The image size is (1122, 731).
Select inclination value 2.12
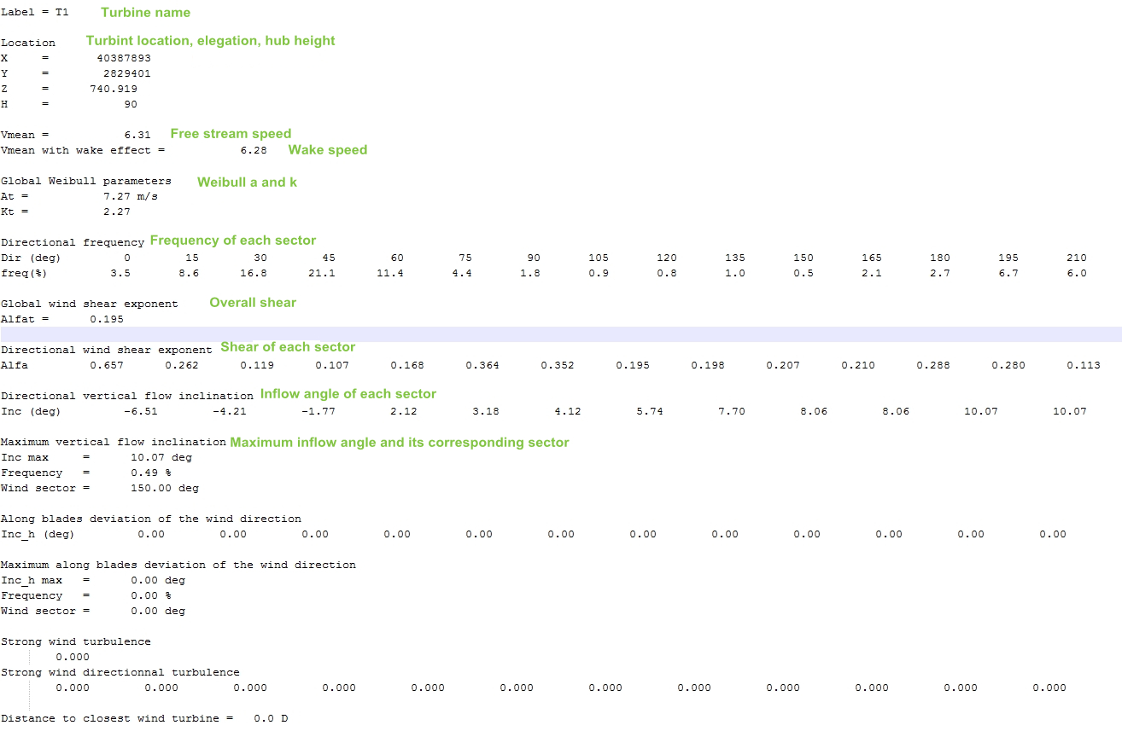[x=404, y=411]
